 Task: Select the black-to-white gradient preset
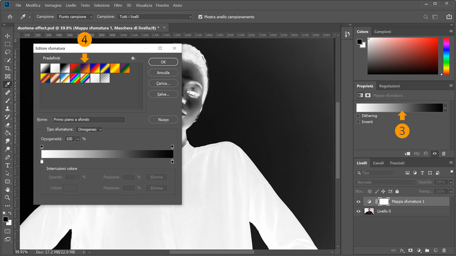[x=65, y=68]
